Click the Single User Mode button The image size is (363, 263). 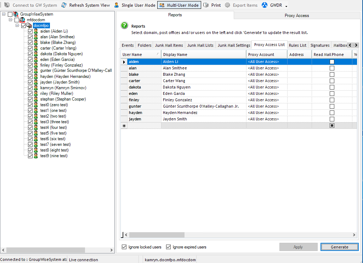(135, 5)
